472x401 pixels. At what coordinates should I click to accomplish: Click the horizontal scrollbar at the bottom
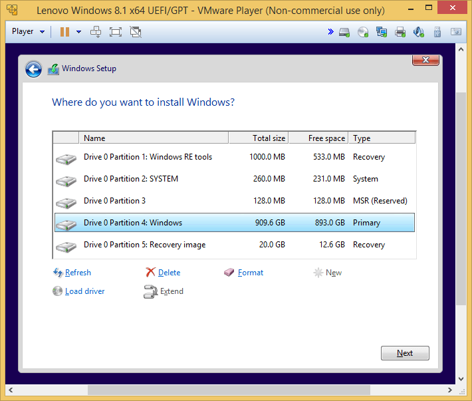pyautogui.click(x=266, y=390)
